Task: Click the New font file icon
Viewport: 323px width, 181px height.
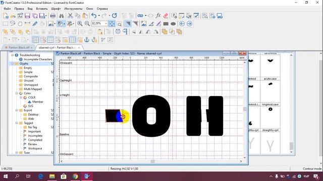Action: 6,16
